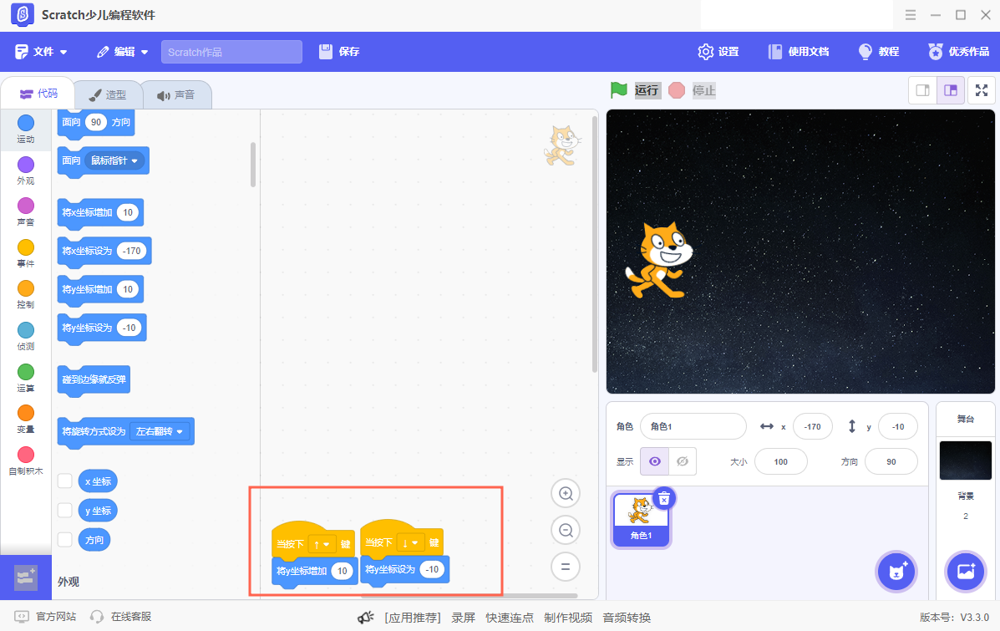Click the add sprite cat button
Screen dimensions: 1000x631
coord(896,571)
